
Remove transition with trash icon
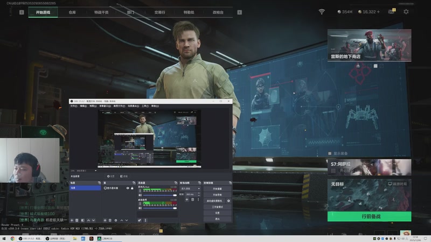tap(192, 200)
